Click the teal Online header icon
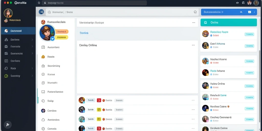 [205, 23]
